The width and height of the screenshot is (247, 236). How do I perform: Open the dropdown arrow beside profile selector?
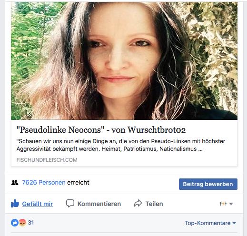click(231, 204)
